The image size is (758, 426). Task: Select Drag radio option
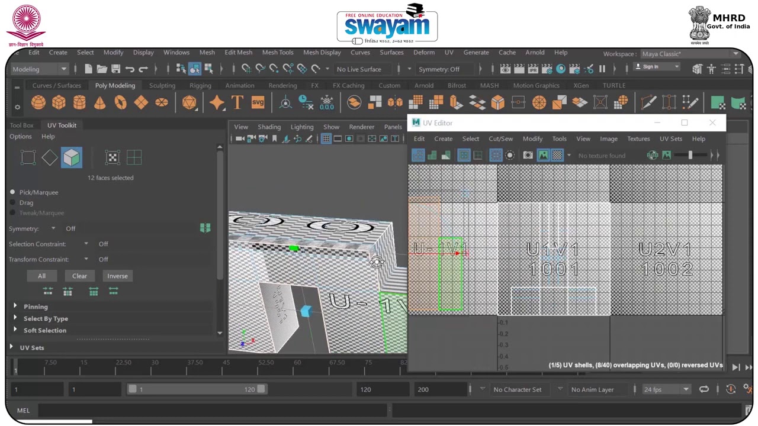click(12, 202)
